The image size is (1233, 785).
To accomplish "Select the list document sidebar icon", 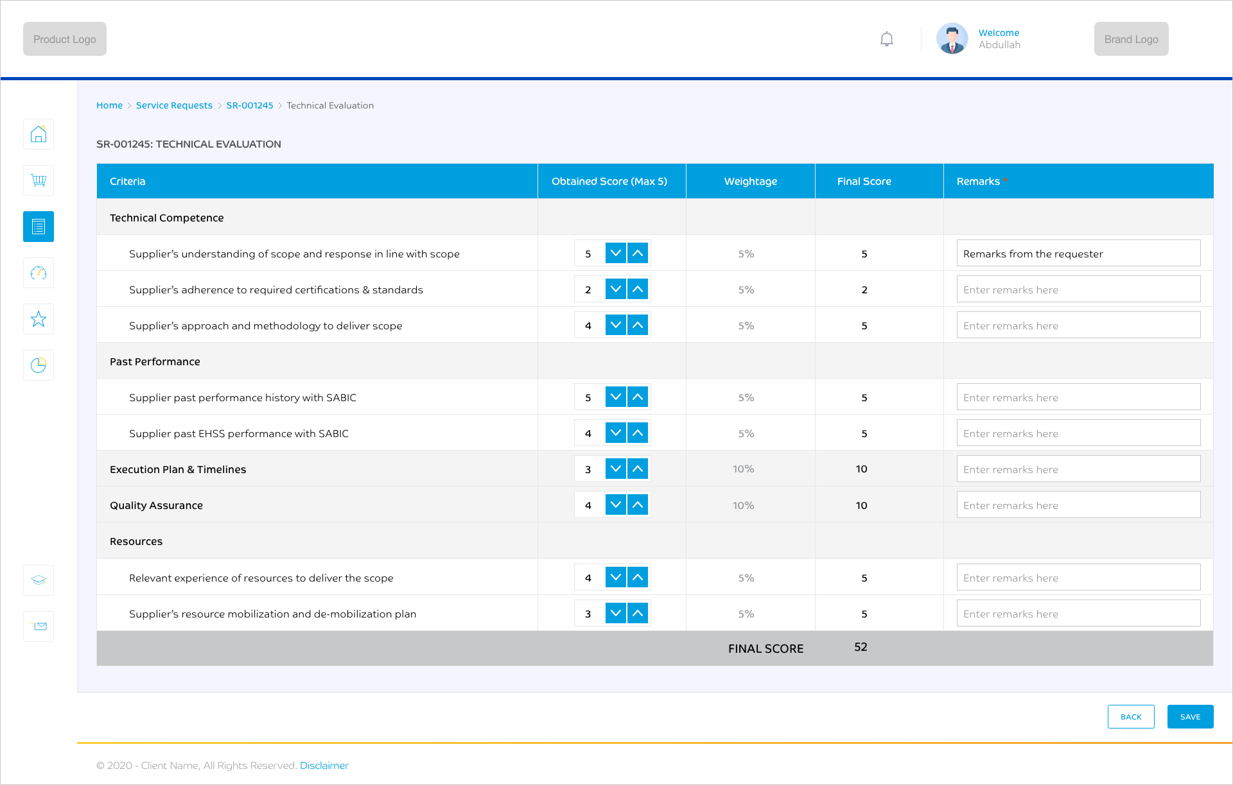I will coord(39,227).
